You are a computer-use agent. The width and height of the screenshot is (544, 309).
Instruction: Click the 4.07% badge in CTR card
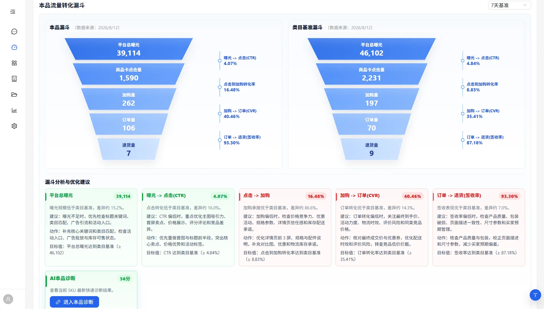(x=220, y=196)
